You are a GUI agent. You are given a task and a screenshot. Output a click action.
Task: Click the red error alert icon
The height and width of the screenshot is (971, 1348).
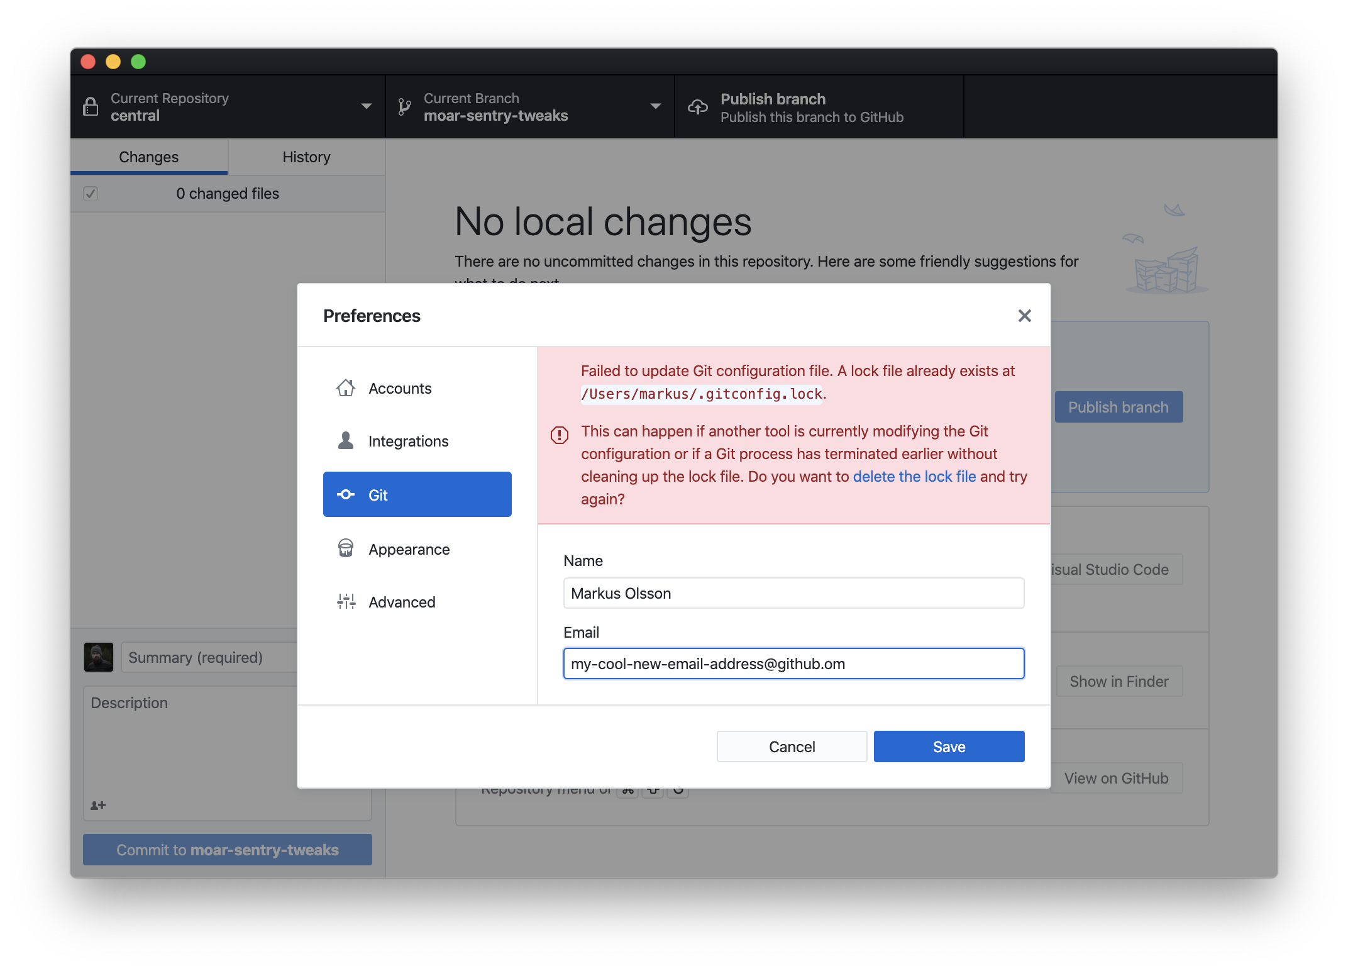click(x=559, y=435)
